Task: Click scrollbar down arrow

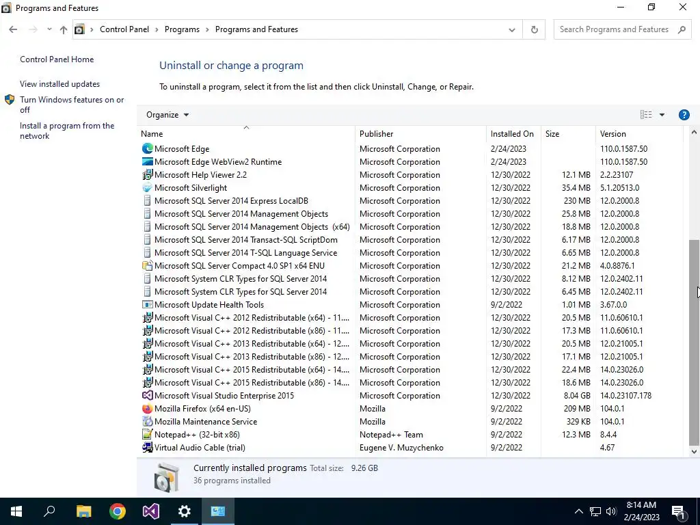Action: coord(694,451)
